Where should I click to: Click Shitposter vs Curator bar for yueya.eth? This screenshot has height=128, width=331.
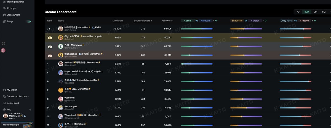(246, 99)
